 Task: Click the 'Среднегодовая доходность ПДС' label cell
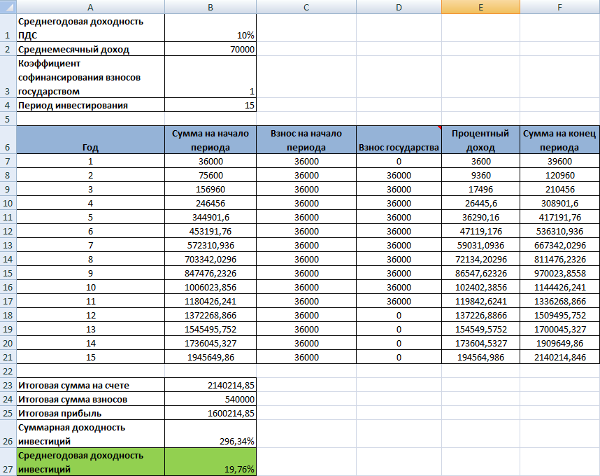pos(90,28)
